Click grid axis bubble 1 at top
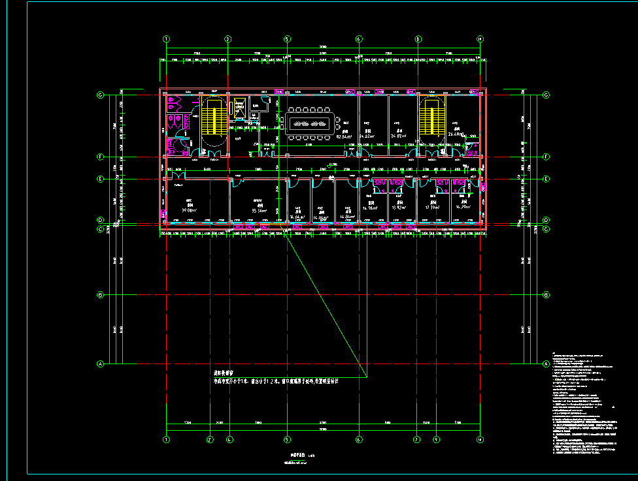638x481 pixels. pyautogui.click(x=167, y=39)
